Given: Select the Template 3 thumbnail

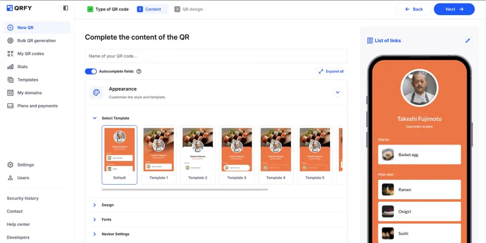Looking at the screenshot, I should pyautogui.click(x=236, y=154).
